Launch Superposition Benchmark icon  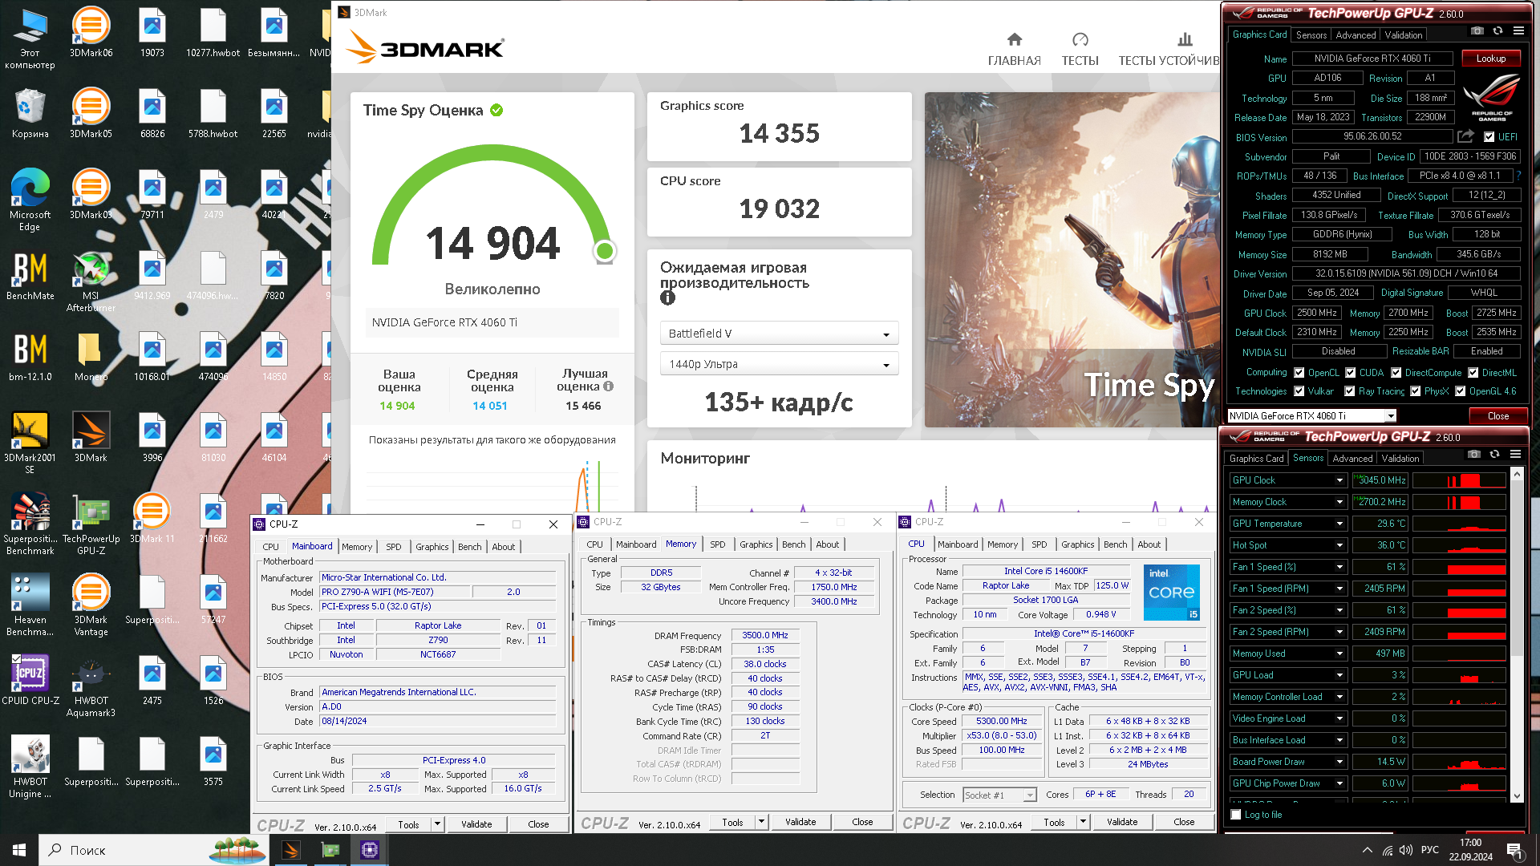coord(30,524)
